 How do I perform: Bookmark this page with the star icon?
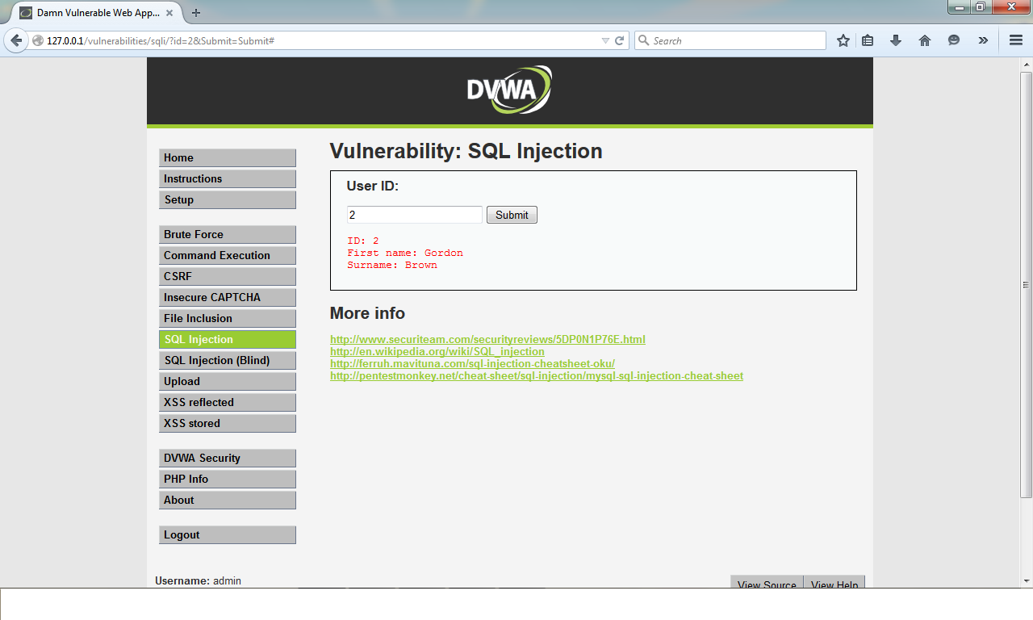tap(842, 40)
